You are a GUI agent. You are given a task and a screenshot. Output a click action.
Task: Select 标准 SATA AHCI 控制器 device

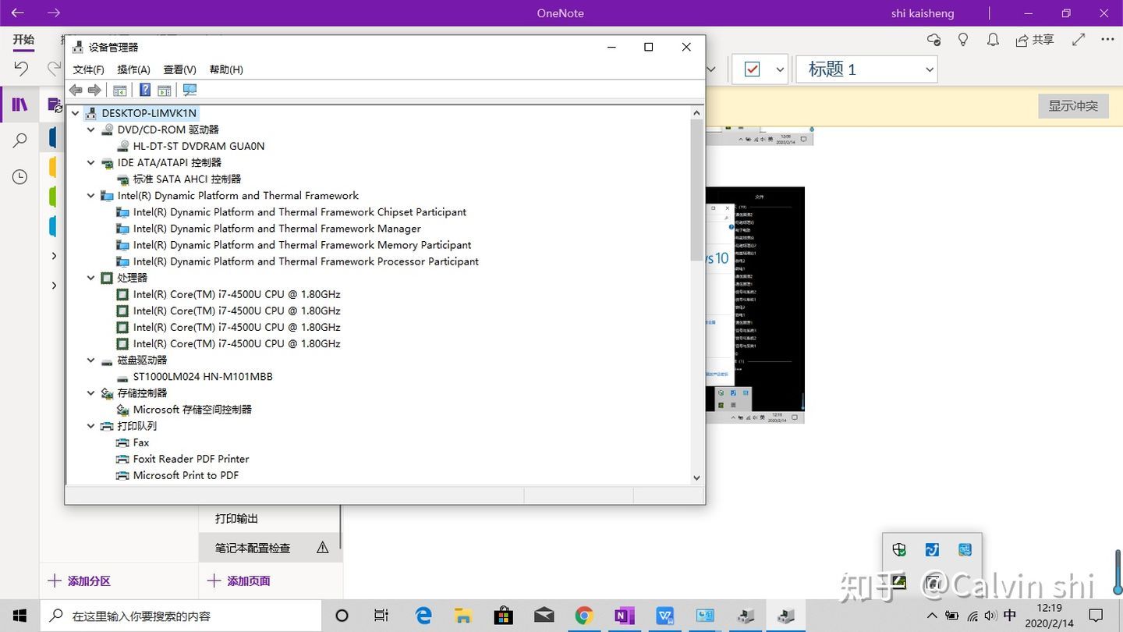tap(186, 179)
